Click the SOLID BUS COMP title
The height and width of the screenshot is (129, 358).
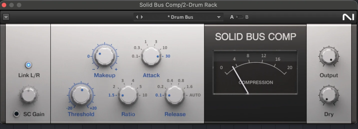coord(256,37)
